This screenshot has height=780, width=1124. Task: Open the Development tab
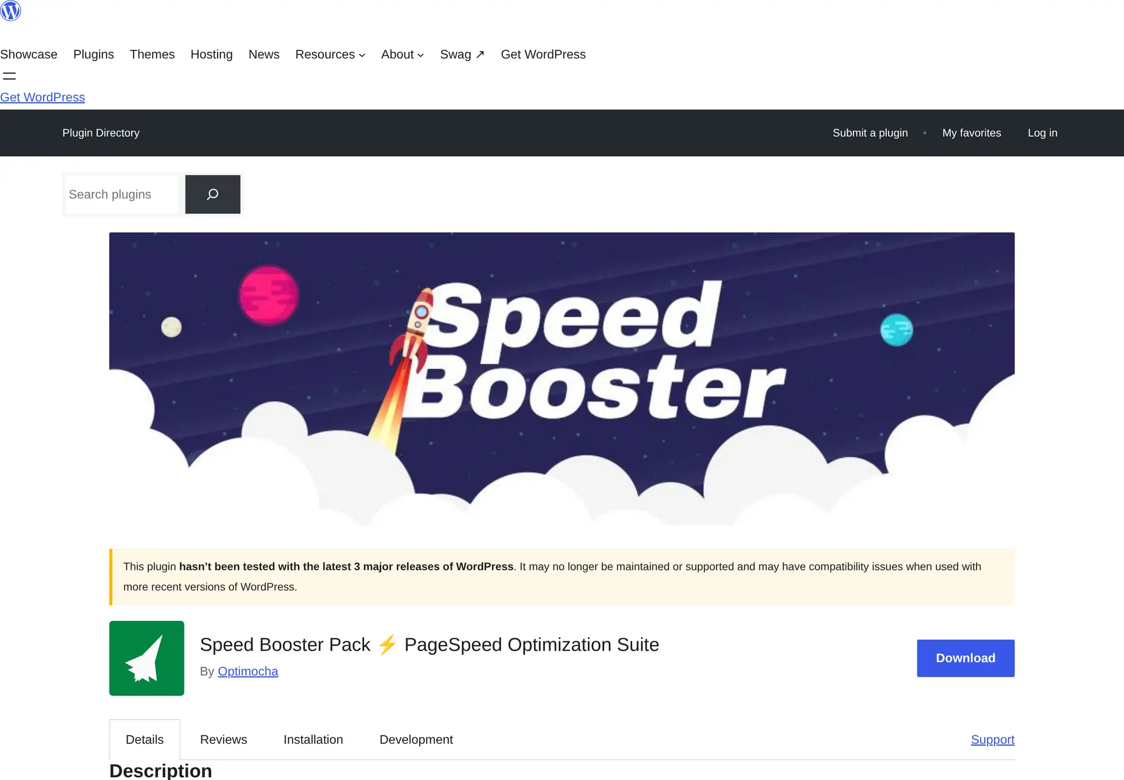click(x=416, y=740)
